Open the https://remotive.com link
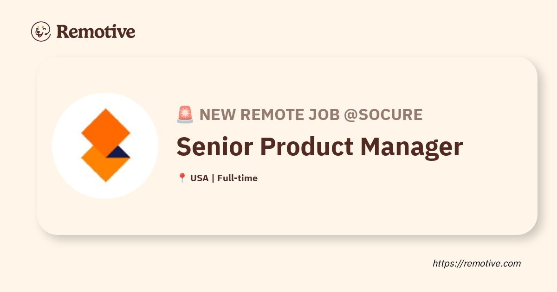557x292 pixels. point(477,263)
